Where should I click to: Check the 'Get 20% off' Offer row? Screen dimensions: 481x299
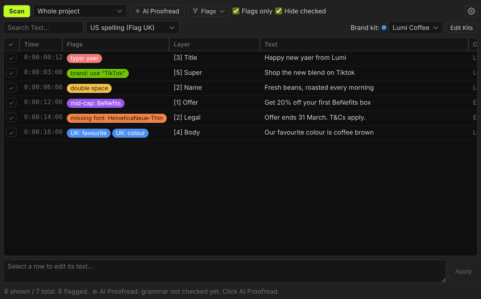coord(11,103)
